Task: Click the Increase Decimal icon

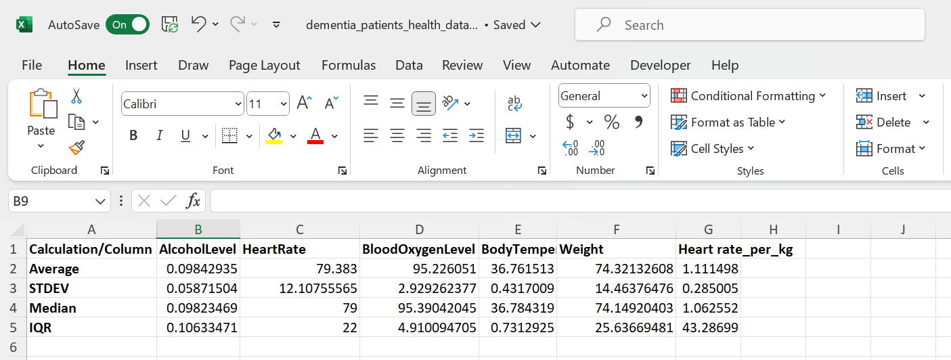Action: tap(571, 148)
